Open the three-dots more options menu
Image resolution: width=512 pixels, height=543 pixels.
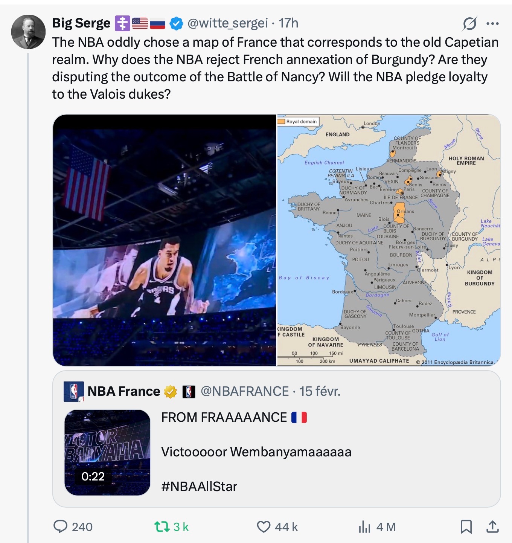click(492, 24)
